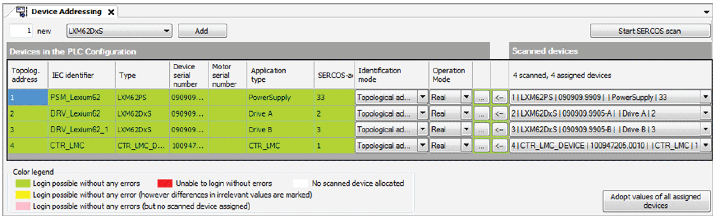Click the adopt arrow button for CTR_LMC row
The image size is (717, 221).
(x=500, y=146)
